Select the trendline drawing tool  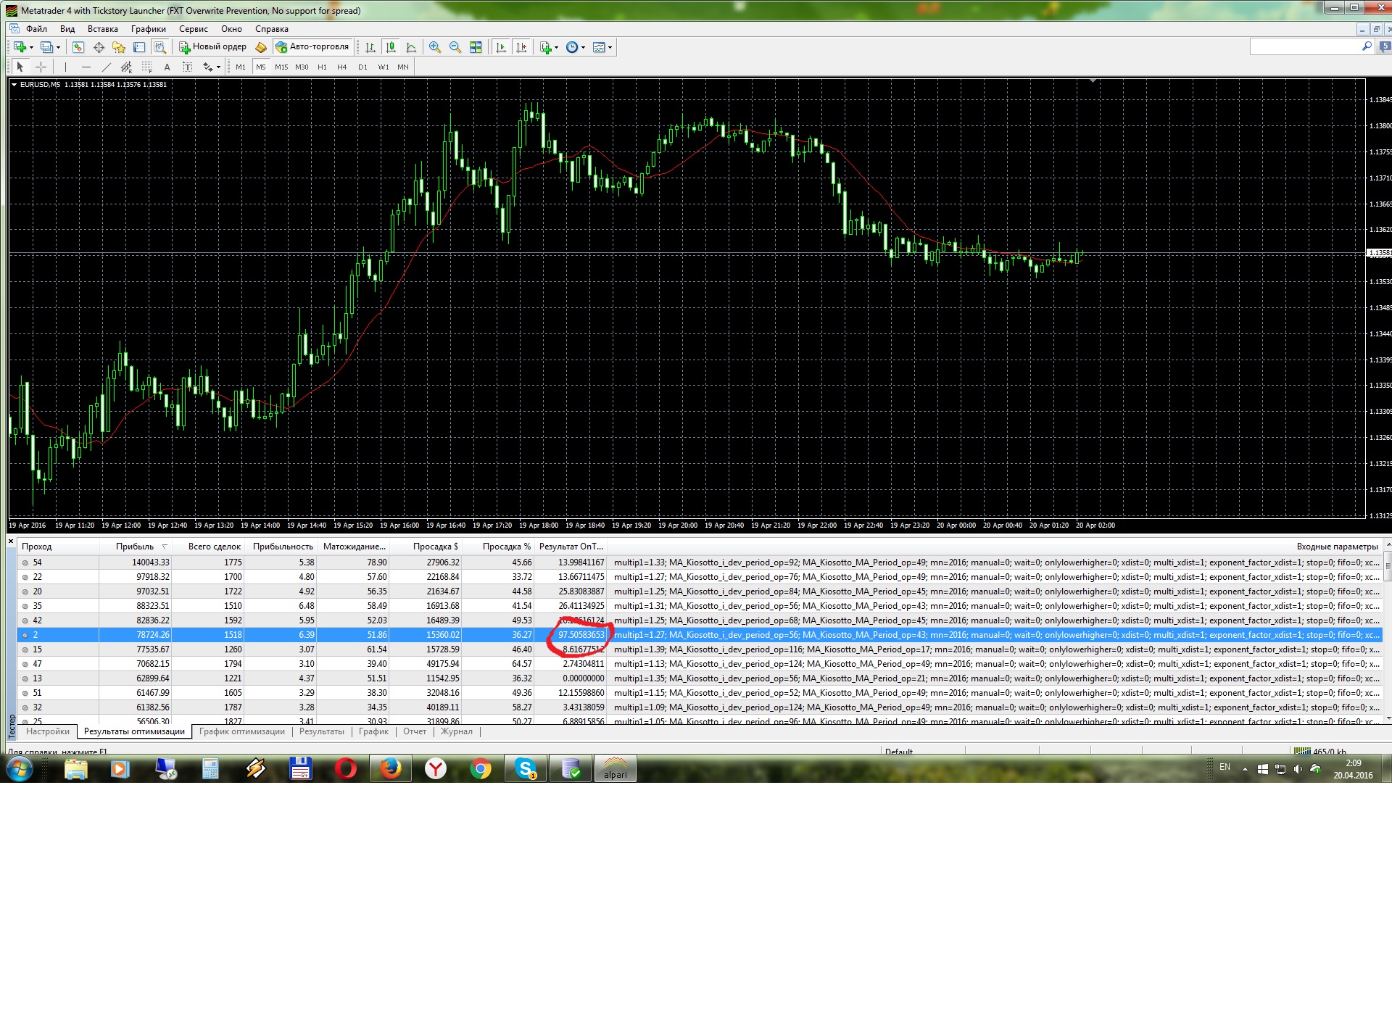pos(107,67)
